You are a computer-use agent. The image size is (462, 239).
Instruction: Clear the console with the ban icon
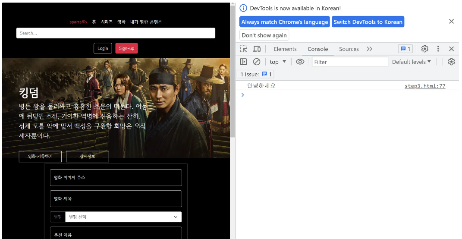pyautogui.click(x=257, y=62)
